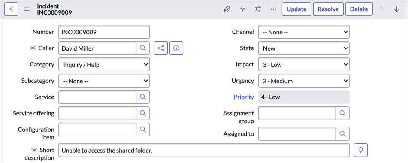Search Assignment group with lookup icon
Viewport: 408px width, 163px height.
click(x=343, y=113)
